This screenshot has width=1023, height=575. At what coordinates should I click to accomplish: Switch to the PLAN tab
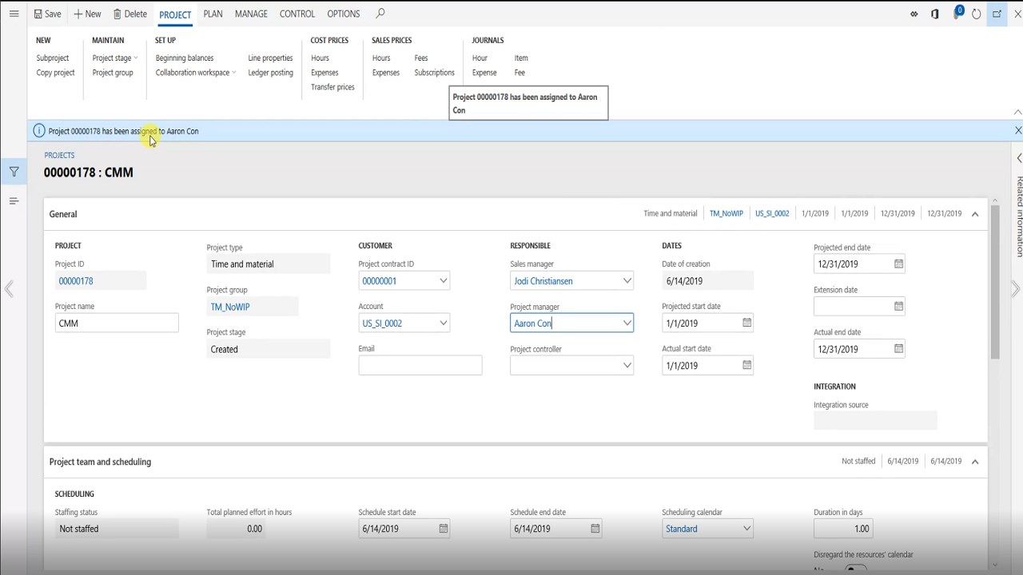click(x=213, y=14)
